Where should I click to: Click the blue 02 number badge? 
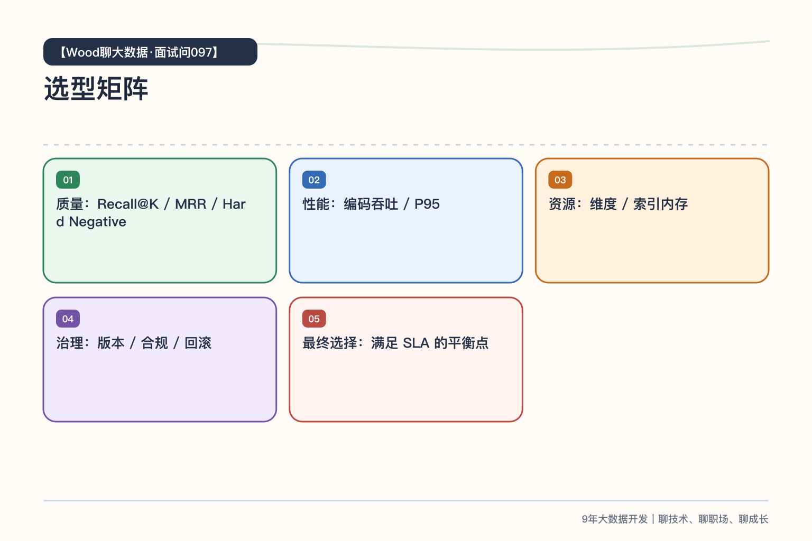(x=314, y=180)
